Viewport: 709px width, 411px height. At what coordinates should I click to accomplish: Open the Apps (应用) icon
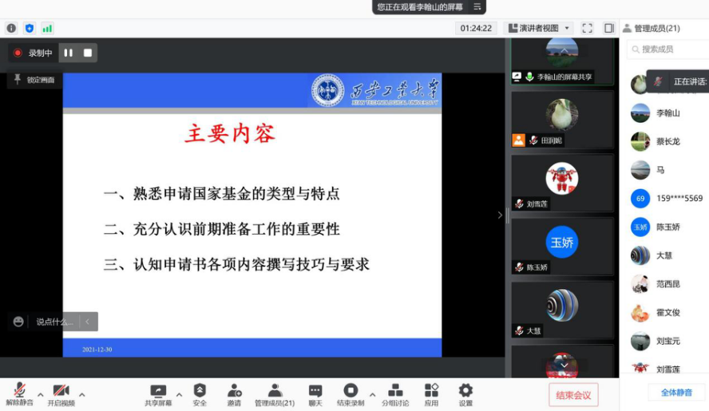pos(431,393)
